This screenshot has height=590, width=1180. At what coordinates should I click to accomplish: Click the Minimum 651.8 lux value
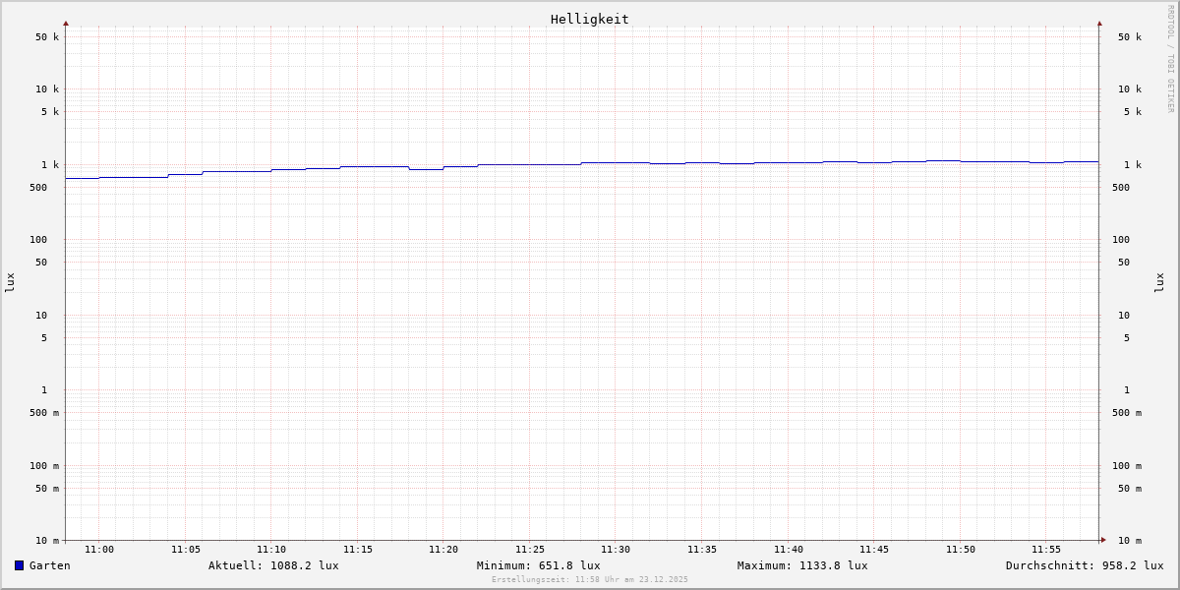pos(538,565)
